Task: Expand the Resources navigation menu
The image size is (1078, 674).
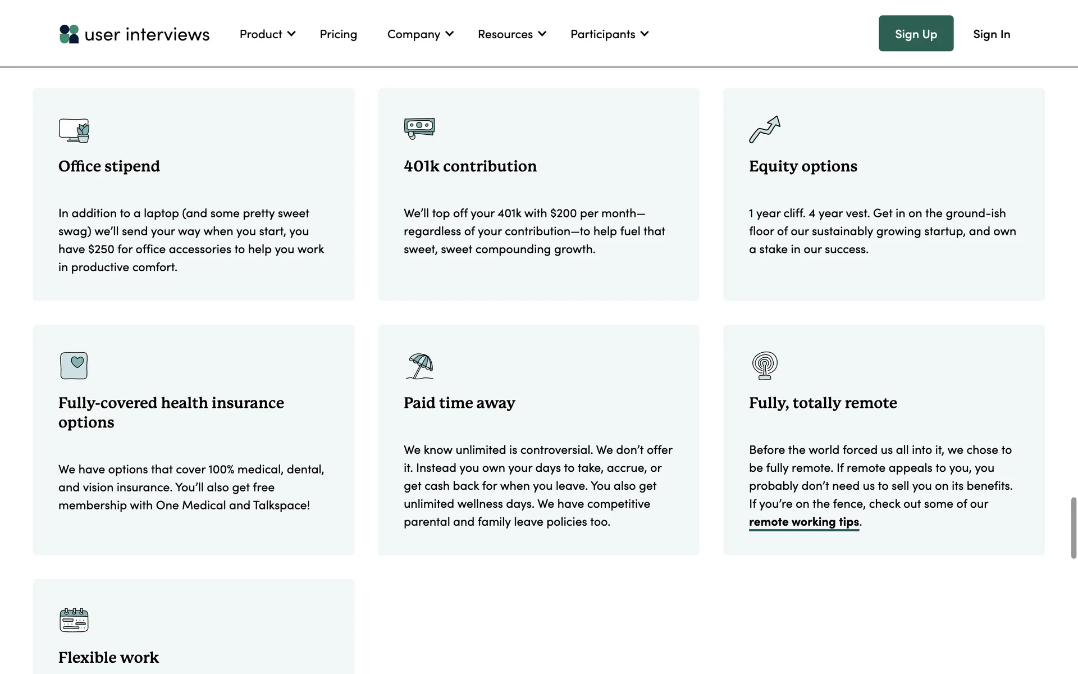Action: click(x=511, y=34)
